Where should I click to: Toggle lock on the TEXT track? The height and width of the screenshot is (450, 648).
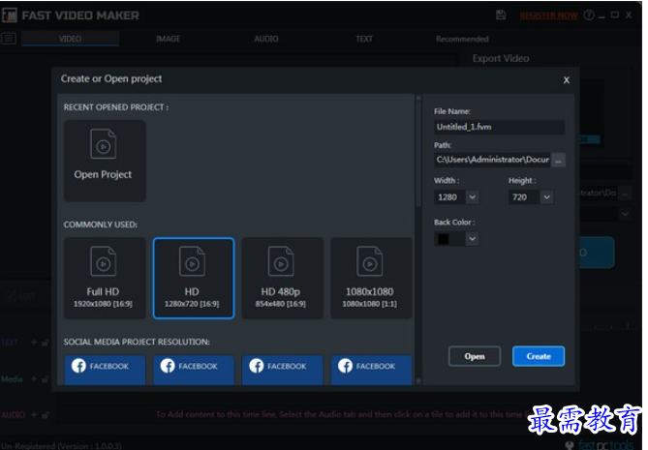(46, 343)
